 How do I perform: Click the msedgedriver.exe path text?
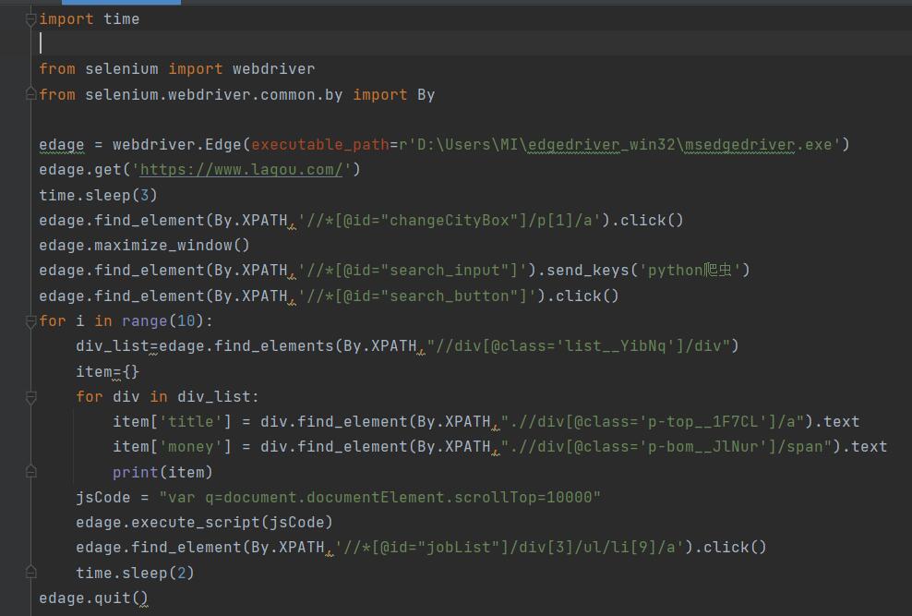pyautogui.click(x=757, y=145)
